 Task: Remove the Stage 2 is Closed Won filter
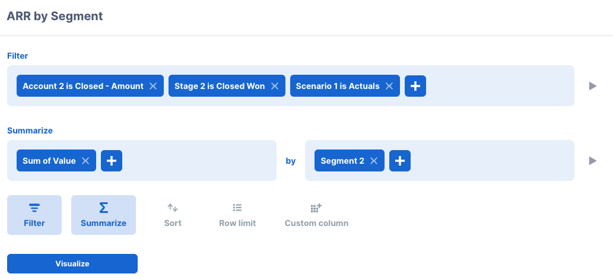pyautogui.click(x=275, y=86)
